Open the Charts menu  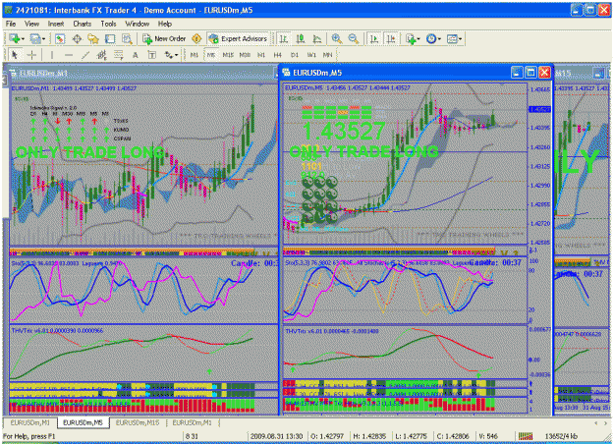pyautogui.click(x=83, y=24)
